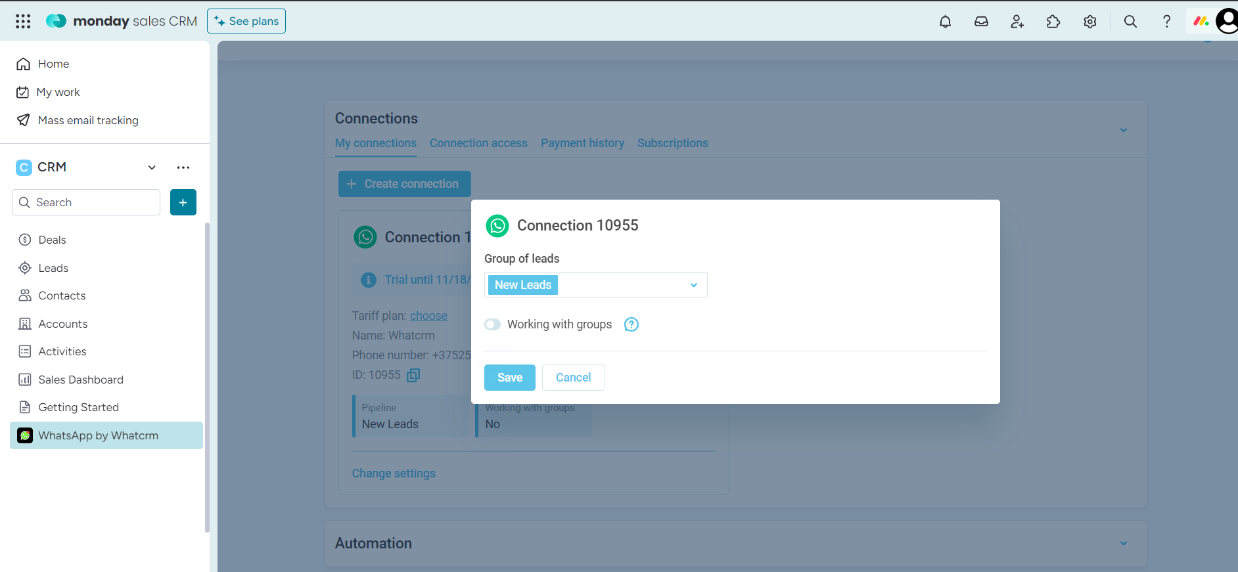Open the inbox tray icon
The width and height of the screenshot is (1238, 572).
click(x=981, y=22)
